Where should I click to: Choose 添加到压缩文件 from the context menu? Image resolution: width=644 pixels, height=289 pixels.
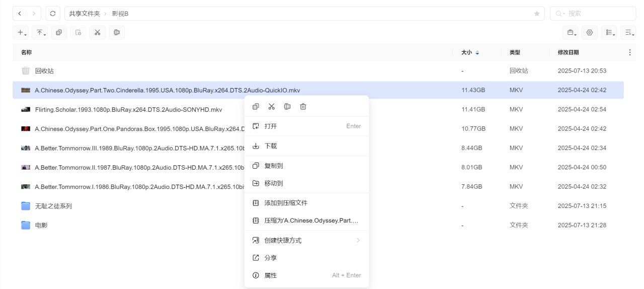[306, 203]
